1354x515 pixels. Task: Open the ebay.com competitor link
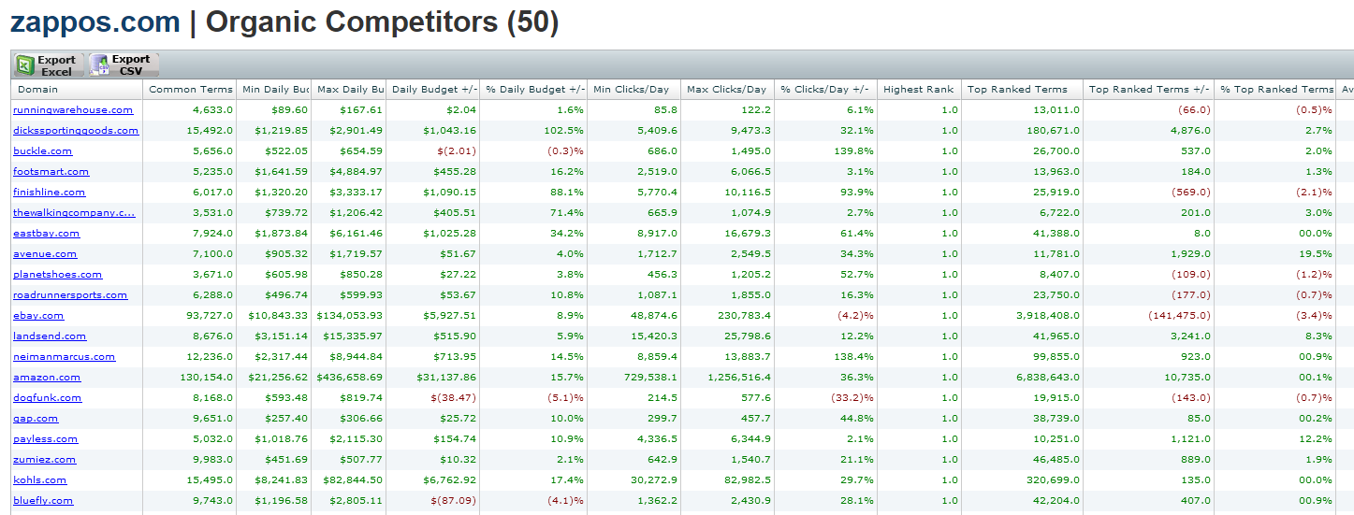pyautogui.click(x=38, y=316)
